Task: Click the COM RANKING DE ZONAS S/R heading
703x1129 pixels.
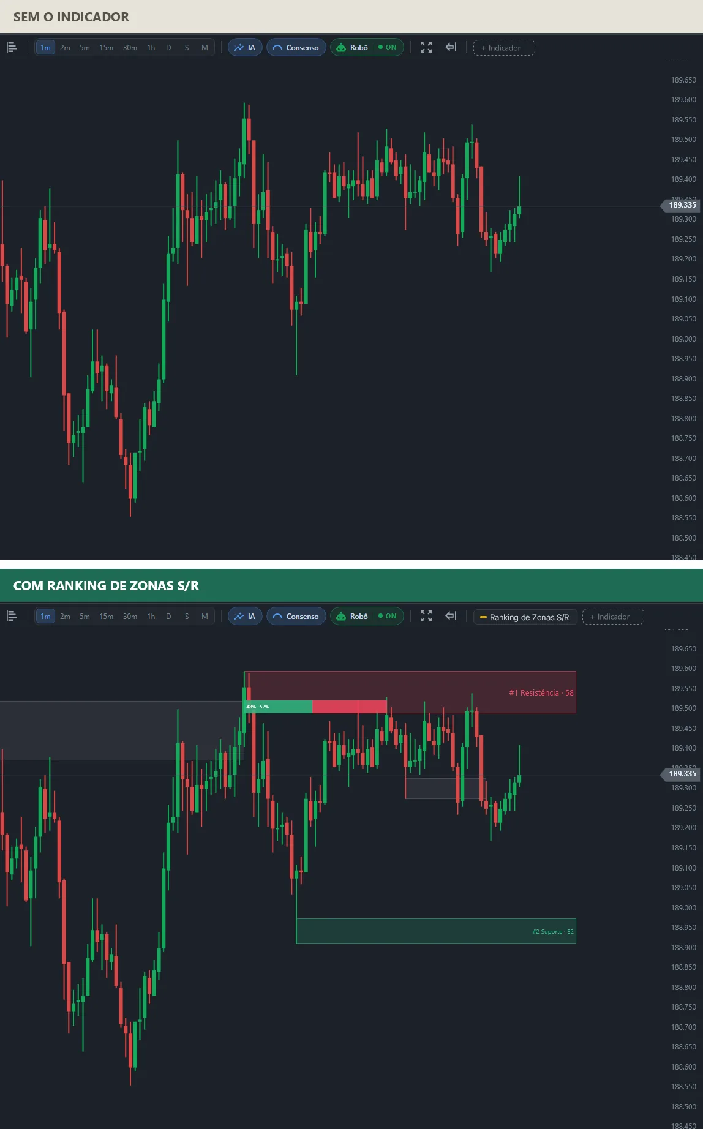Action: coord(106,586)
